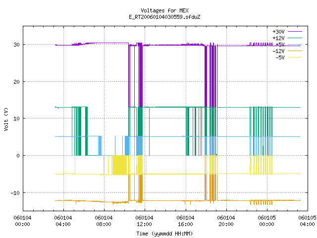This screenshot has width=317, height=238.
Task: Click the y-axis tick label '30'
Action: [x=16, y=45]
